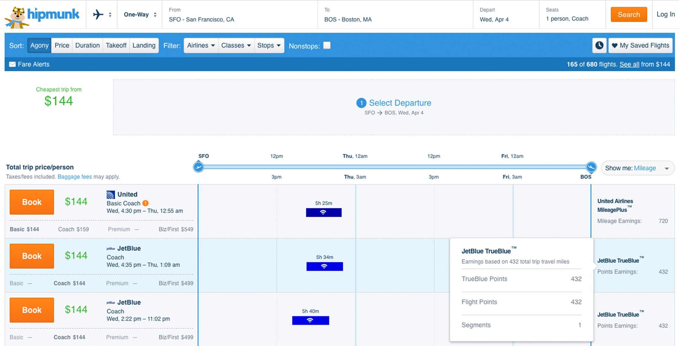Click the JetBlue logo on 4:35 pm flight
The height and width of the screenshot is (346, 679).
point(111,249)
